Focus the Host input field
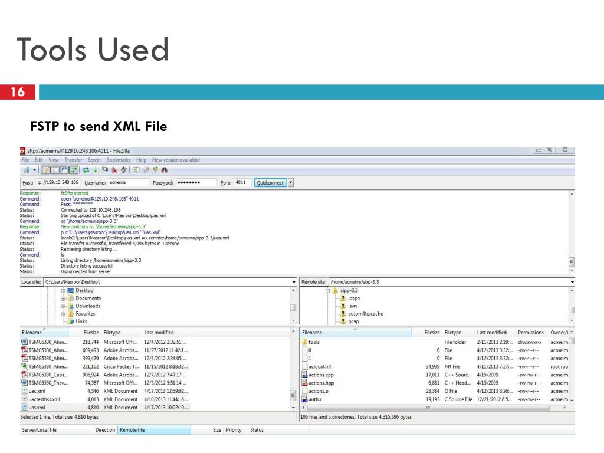This screenshot has height=453, width=604. pyautogui.click(x=58, y=183)
